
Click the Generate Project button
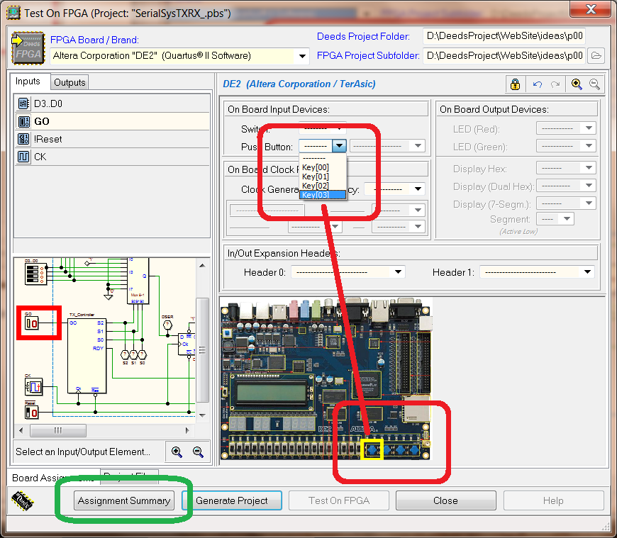click(232, 500)
